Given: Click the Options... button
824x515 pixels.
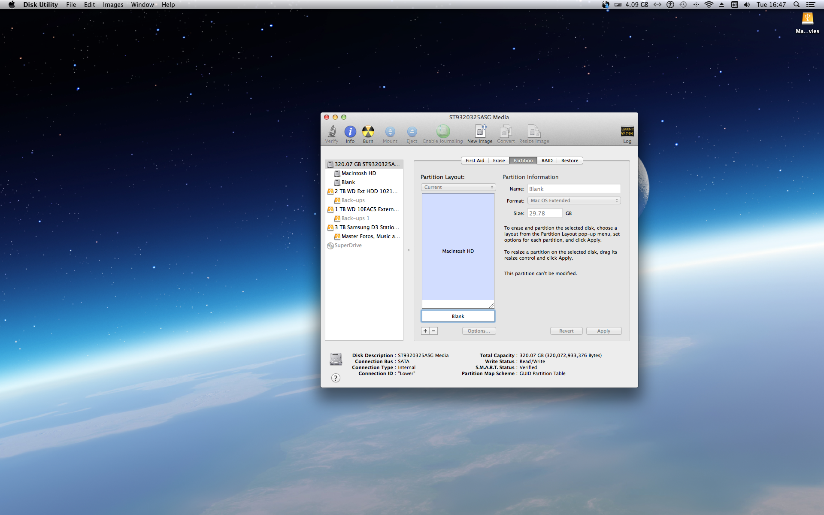Looking at the screenshot, I should coord(479,331).
